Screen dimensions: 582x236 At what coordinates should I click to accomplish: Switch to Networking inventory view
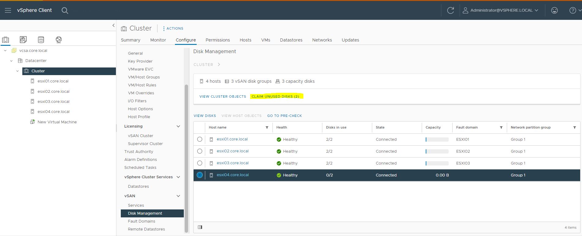click(59, 39)
